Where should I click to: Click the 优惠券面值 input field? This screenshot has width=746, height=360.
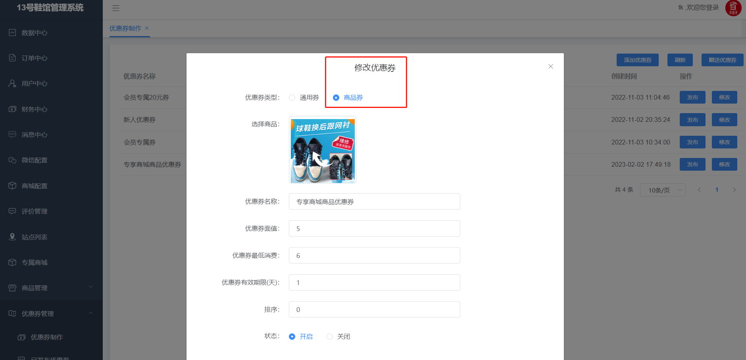(x=374, y=229)
